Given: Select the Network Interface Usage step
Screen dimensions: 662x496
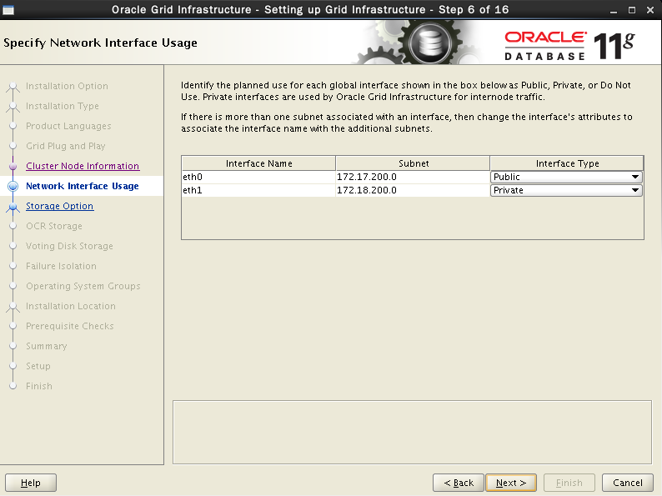Looking at the screenshot, I should pyautogui.click(x=83, y=186).
